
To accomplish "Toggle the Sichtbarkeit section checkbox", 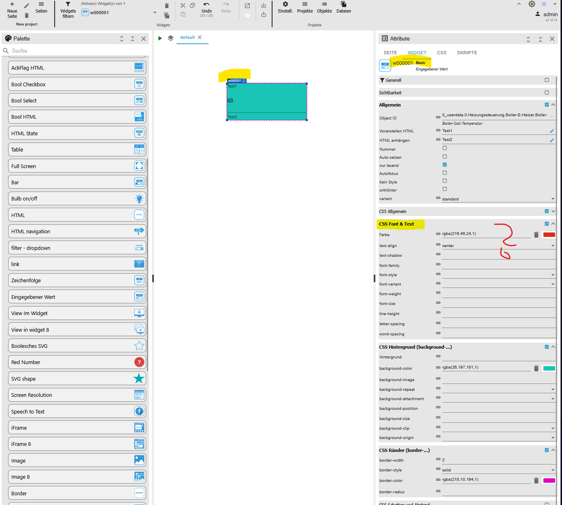I will pyautogui.click(x=547, y=92).
